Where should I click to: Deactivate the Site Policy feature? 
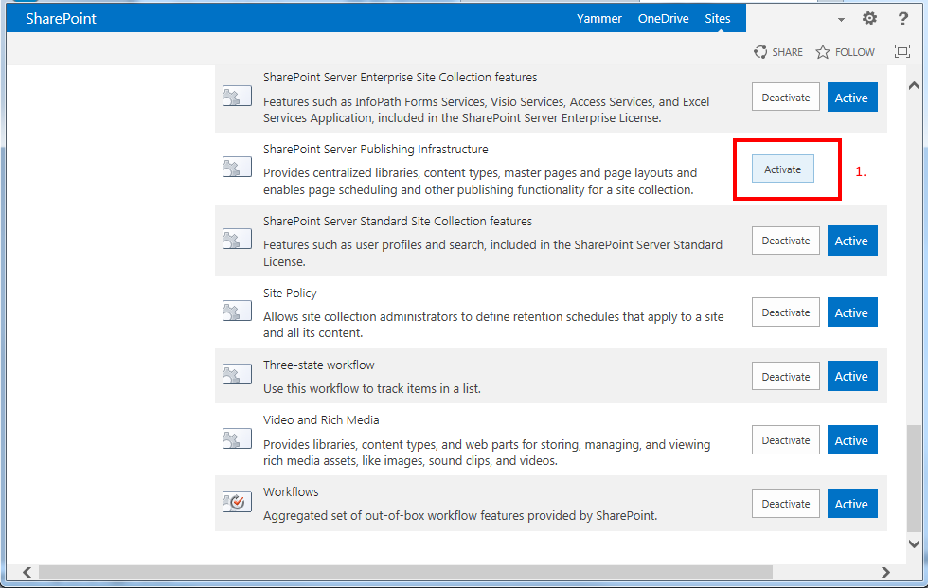[x=786, y=312]
